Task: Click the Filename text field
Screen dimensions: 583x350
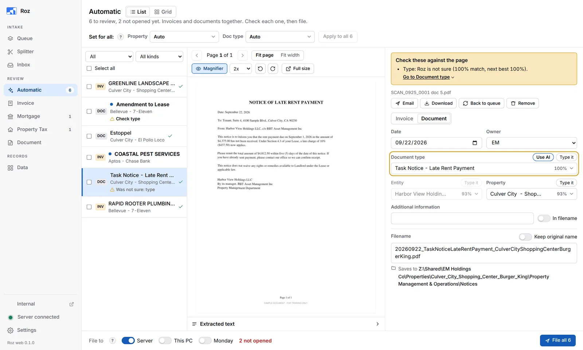Action: point(484,253)
